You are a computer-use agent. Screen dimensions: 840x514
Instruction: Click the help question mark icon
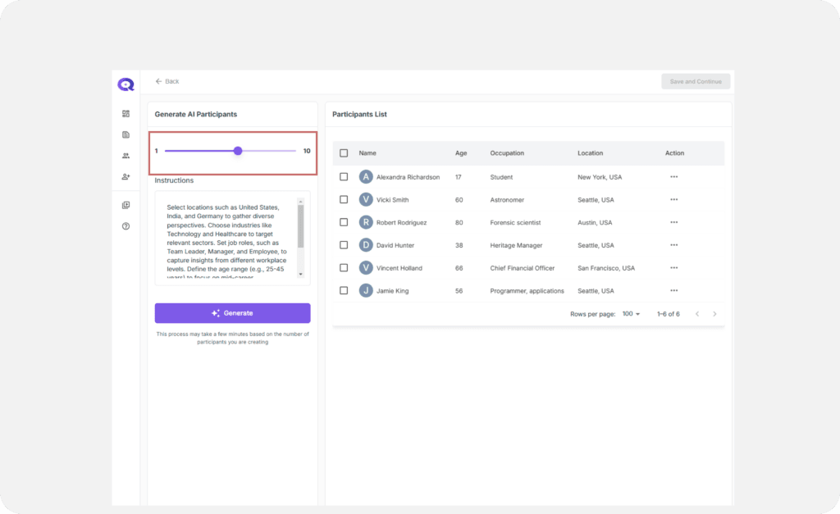pos(126,226)
